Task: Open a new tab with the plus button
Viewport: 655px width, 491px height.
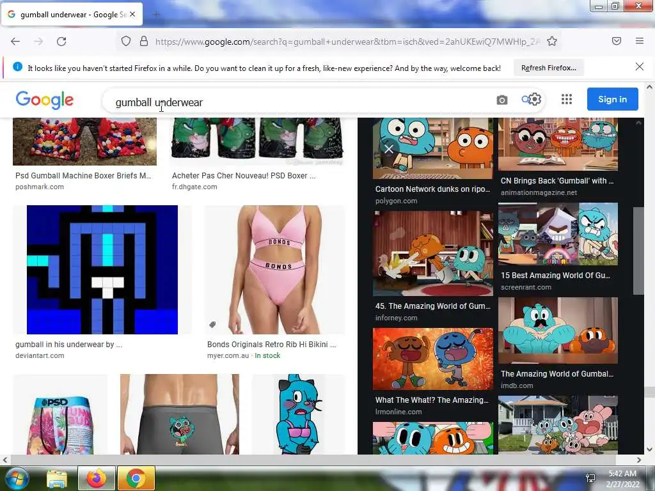Action: click(156, 15)
